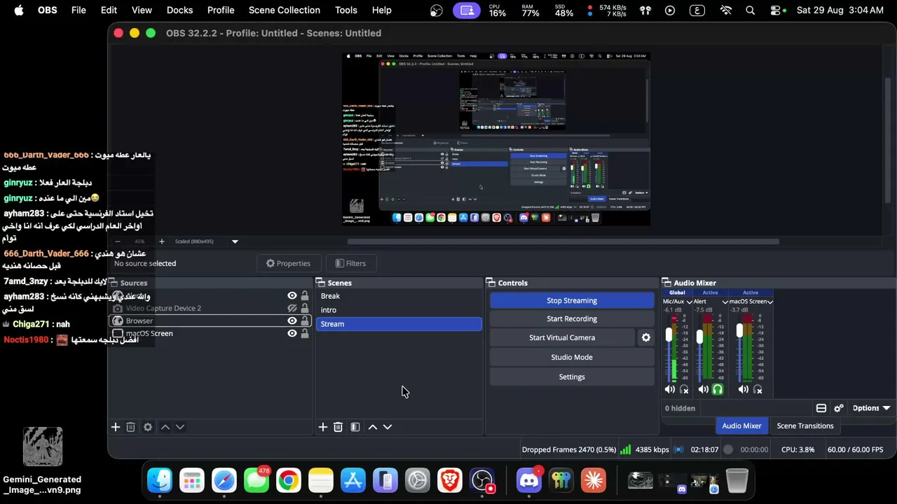Toggle lock on Video Capture Device 2
This screenshot has width=897, height=504.
(x=305, y=308)
